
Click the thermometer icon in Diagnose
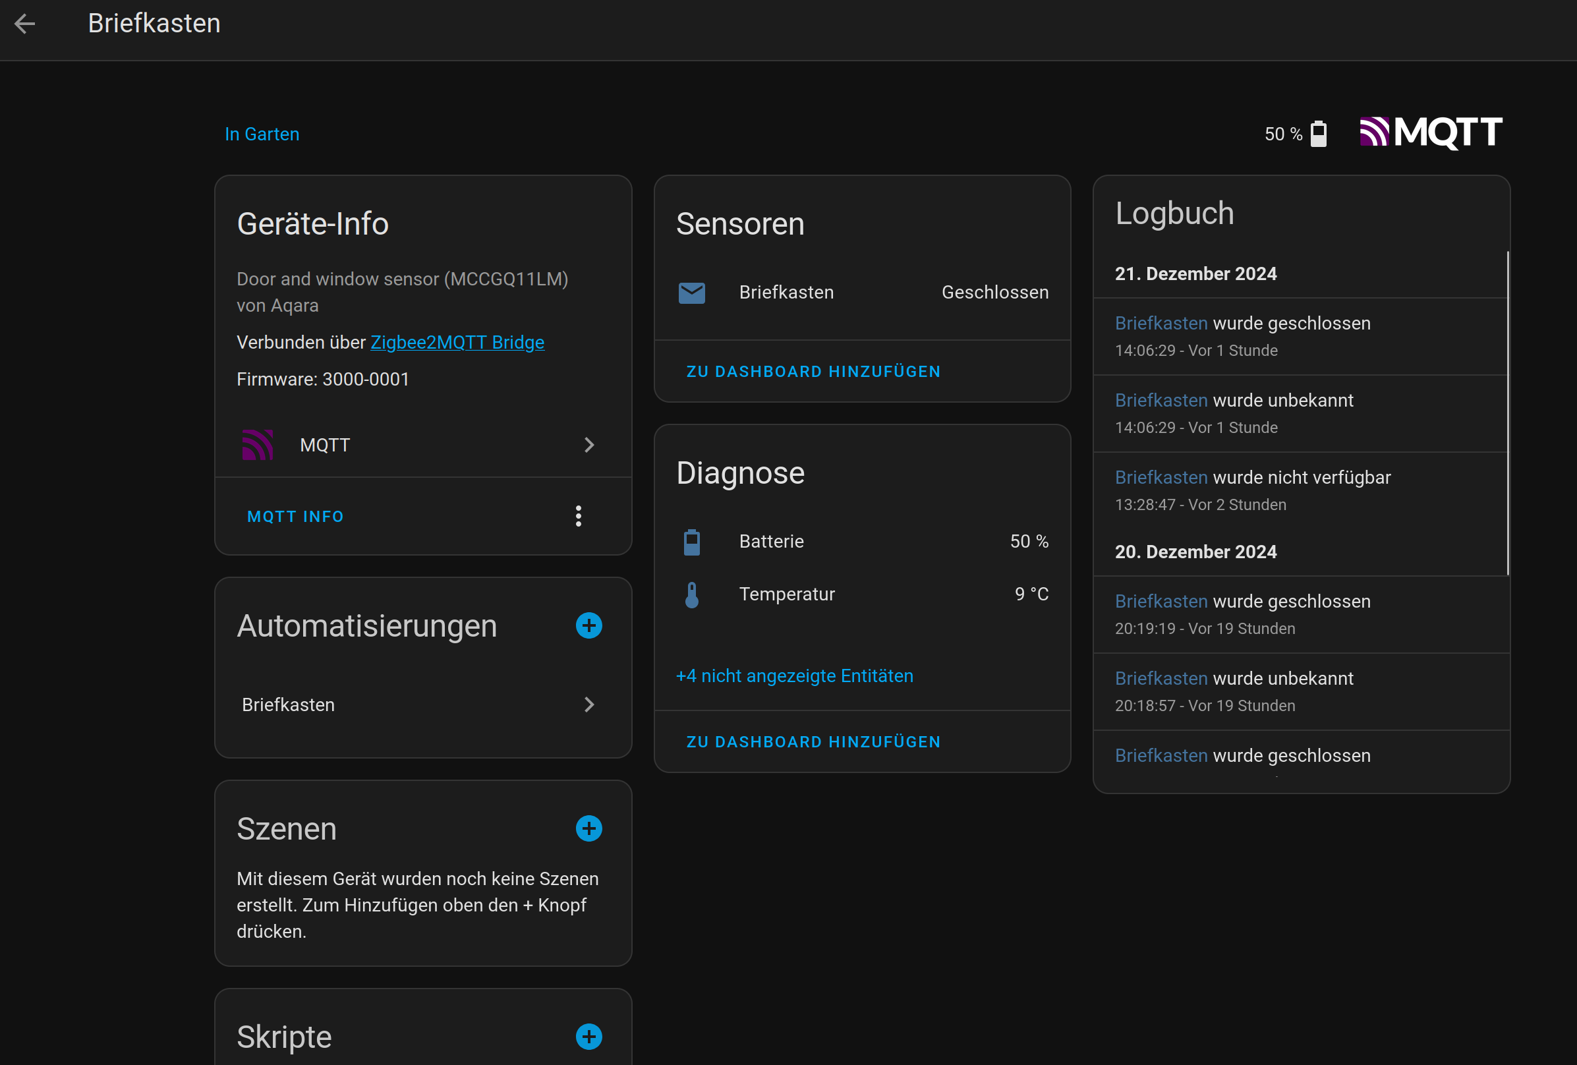[x=691, y=594]
